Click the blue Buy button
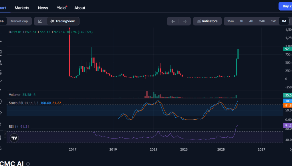 285,6
